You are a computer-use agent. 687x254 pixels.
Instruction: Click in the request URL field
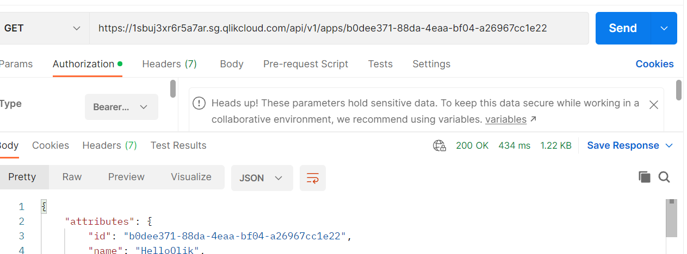tap(337, 28)
